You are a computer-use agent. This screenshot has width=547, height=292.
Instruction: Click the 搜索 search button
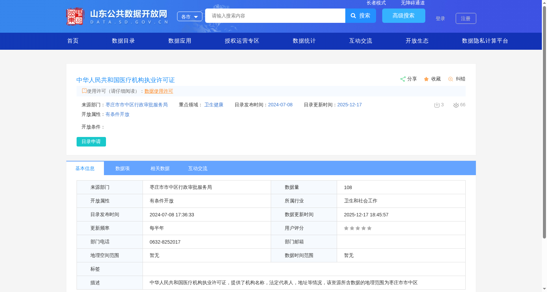(361, 16)
